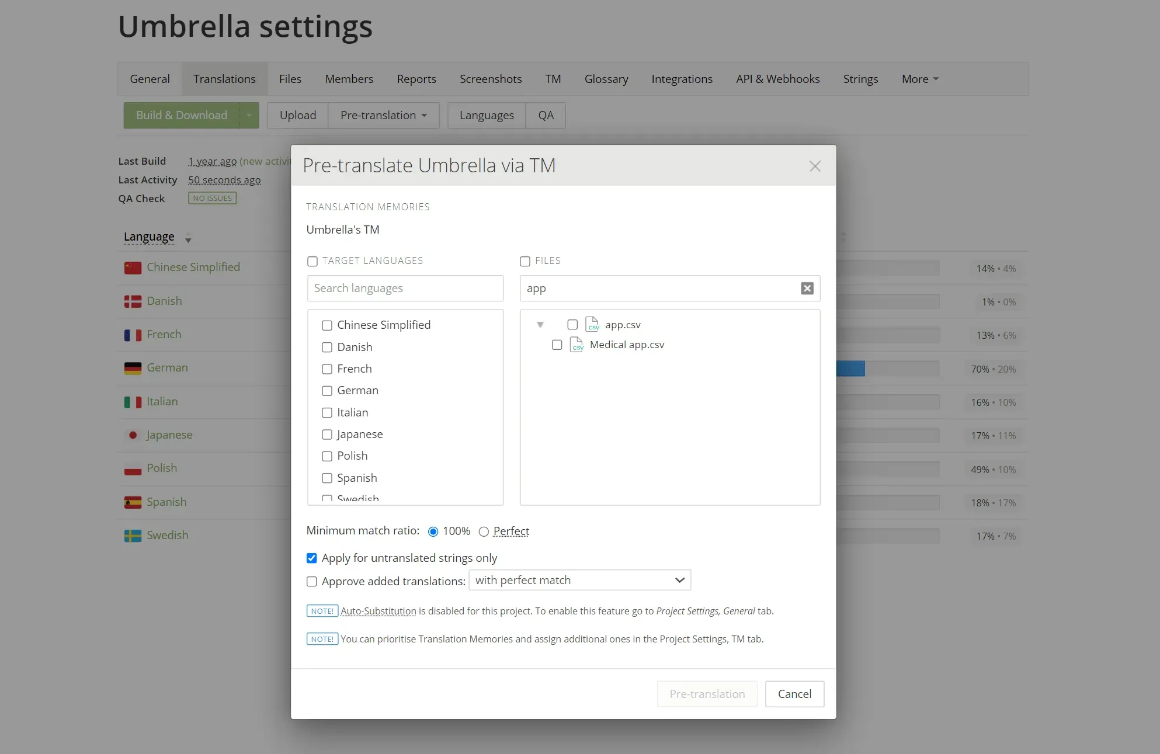Click the German flag icon
The image size is (1160, 754).
pos(133,368)
